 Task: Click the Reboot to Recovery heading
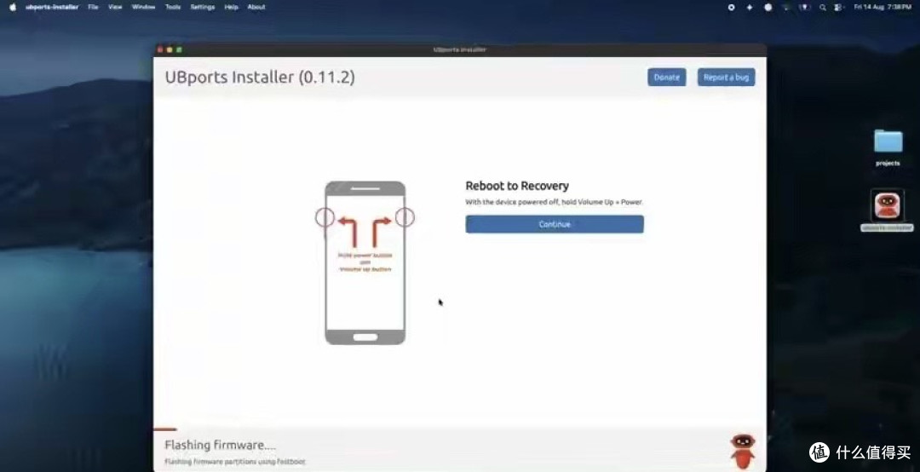517,186
